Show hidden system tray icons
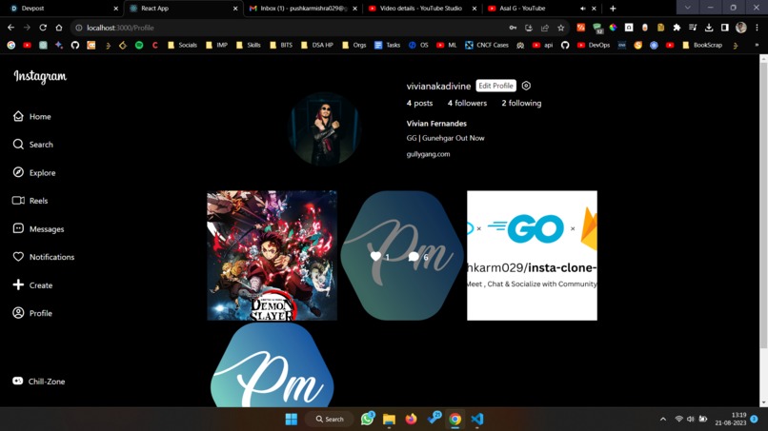The height and width of the screenshot is (431, 768). tap(662, 420)
